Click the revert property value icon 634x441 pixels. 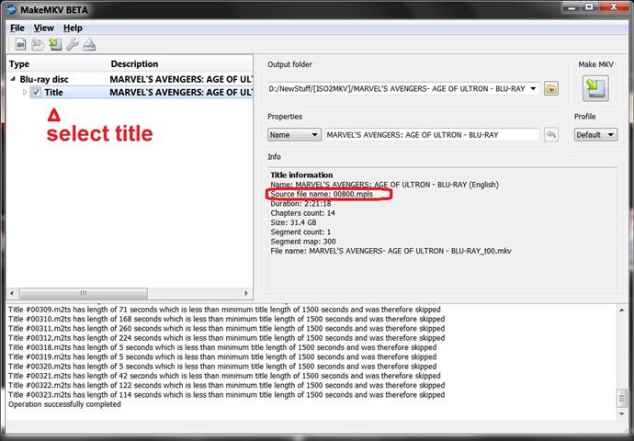click(551, 135)
